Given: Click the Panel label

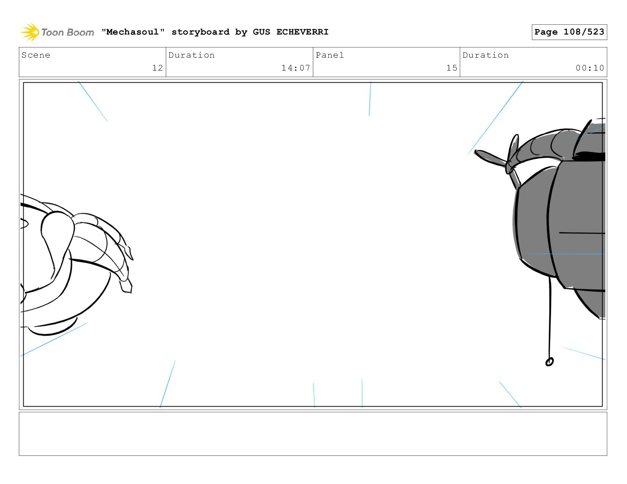Looking at the screenshot, I should [329, 55].
